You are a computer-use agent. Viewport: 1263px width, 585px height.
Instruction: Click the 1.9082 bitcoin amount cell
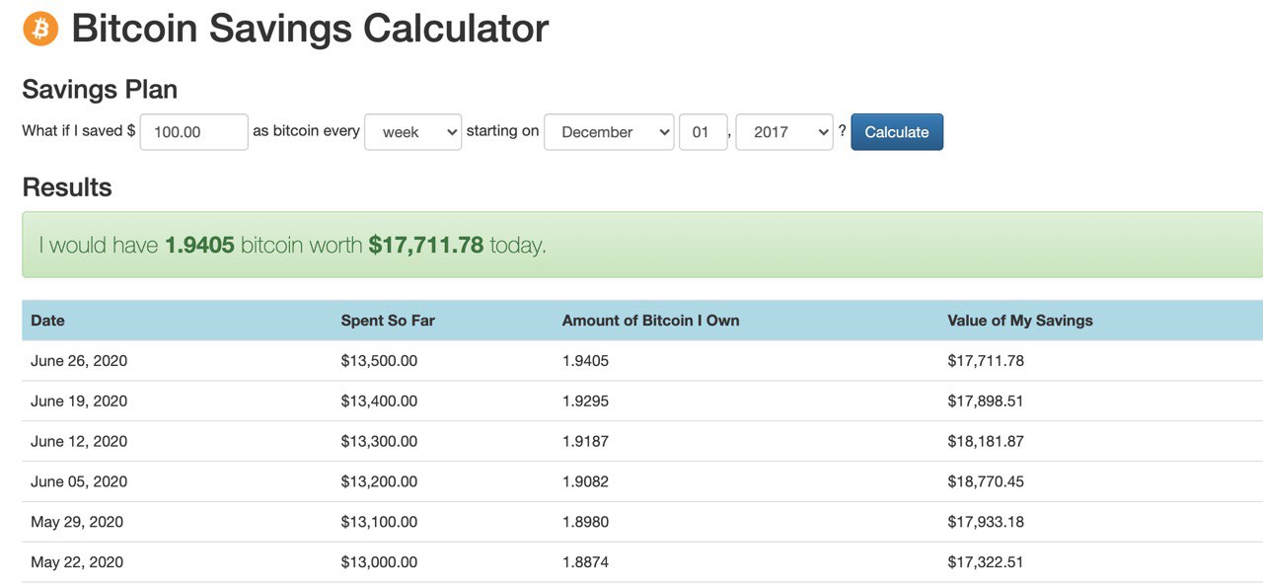585,482
